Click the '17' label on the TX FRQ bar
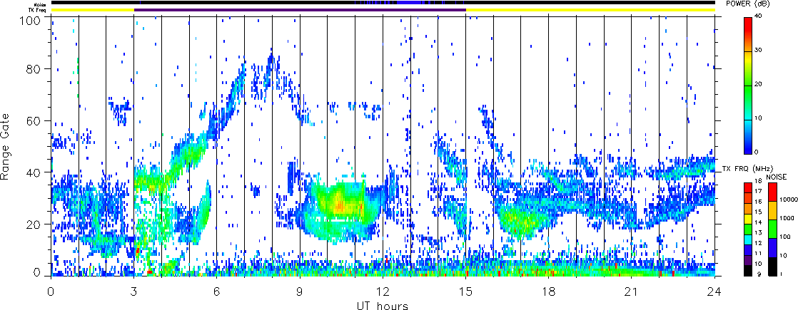Image resolution: width=798 pixels, height=310 pixels. pos(758,191)
